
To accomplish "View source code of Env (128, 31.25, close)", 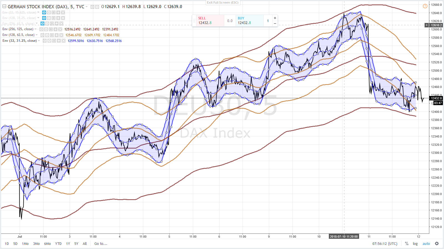I will point(54,18).
